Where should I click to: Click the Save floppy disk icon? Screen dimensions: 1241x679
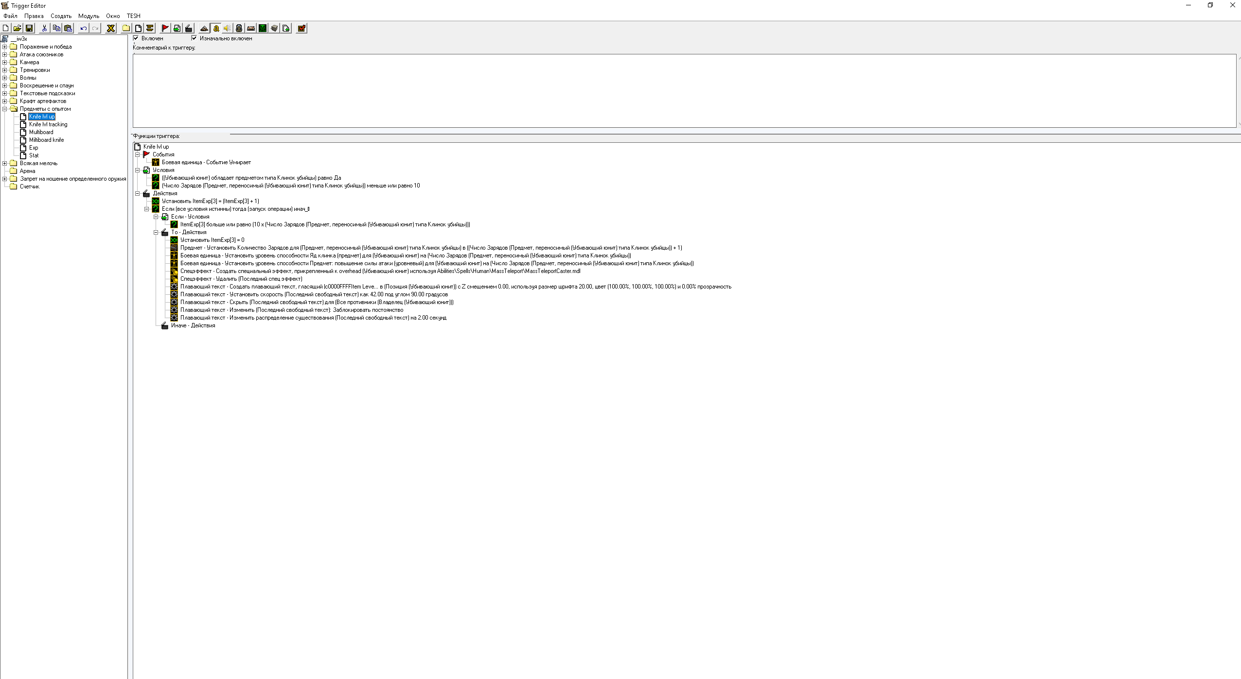pos(29,28)
